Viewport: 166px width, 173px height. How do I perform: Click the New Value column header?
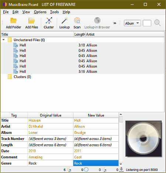tap(96, 115)
